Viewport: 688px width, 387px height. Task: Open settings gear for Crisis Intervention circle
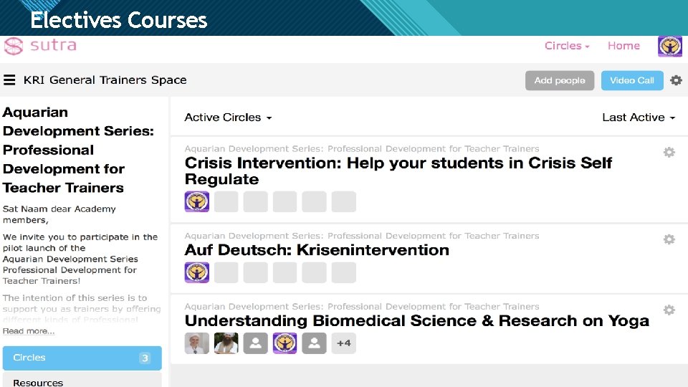click(669, 152)
